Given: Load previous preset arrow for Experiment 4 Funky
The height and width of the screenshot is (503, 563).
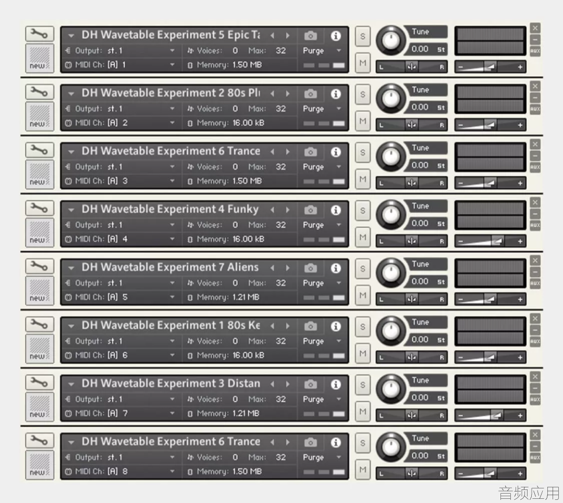Looking at the screenshot, I should coord(272,210).
